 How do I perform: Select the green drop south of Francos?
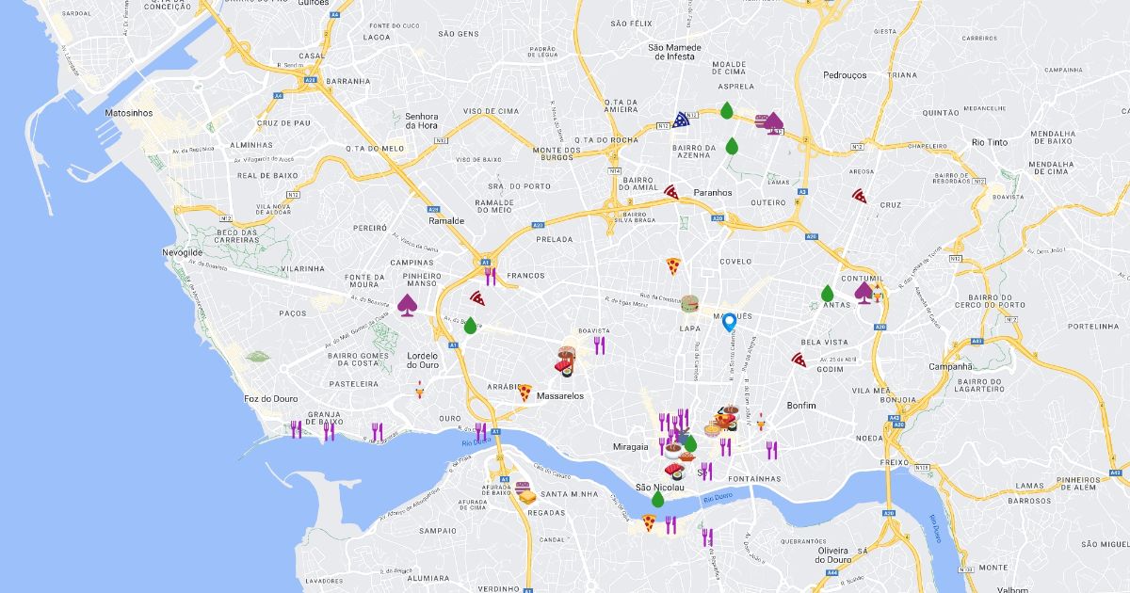pos(470,326)
